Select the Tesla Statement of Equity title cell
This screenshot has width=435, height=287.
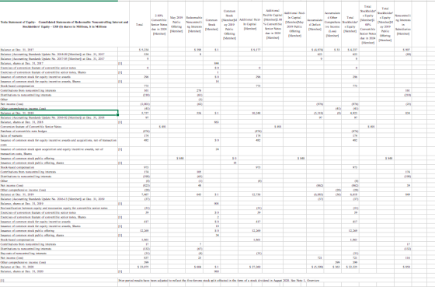(x=64, y=24)
